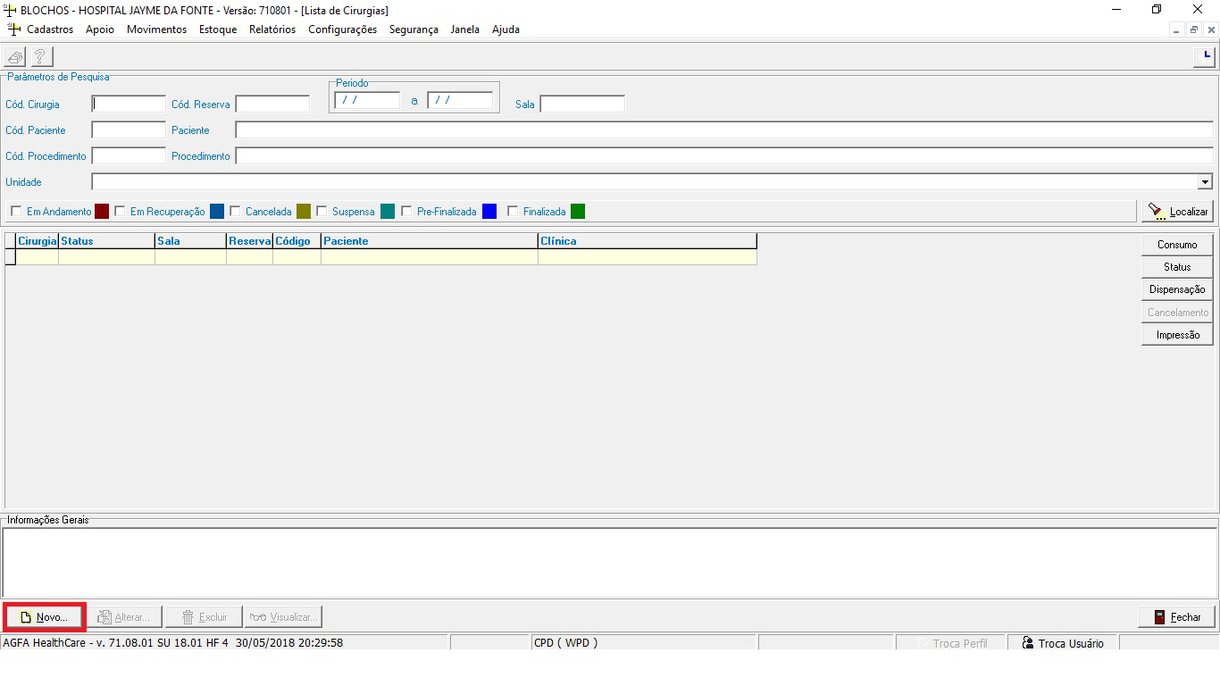The width and height of the screenshot is (1220, 686).
Task: Click the Paciente column header
Action: [x=430, y=241]
